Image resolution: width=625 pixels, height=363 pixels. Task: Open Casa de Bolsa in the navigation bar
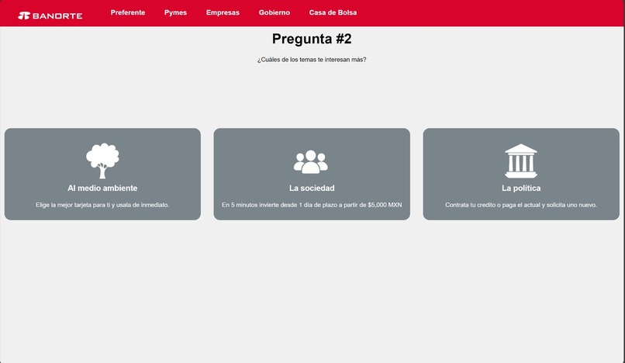[333, 12]
